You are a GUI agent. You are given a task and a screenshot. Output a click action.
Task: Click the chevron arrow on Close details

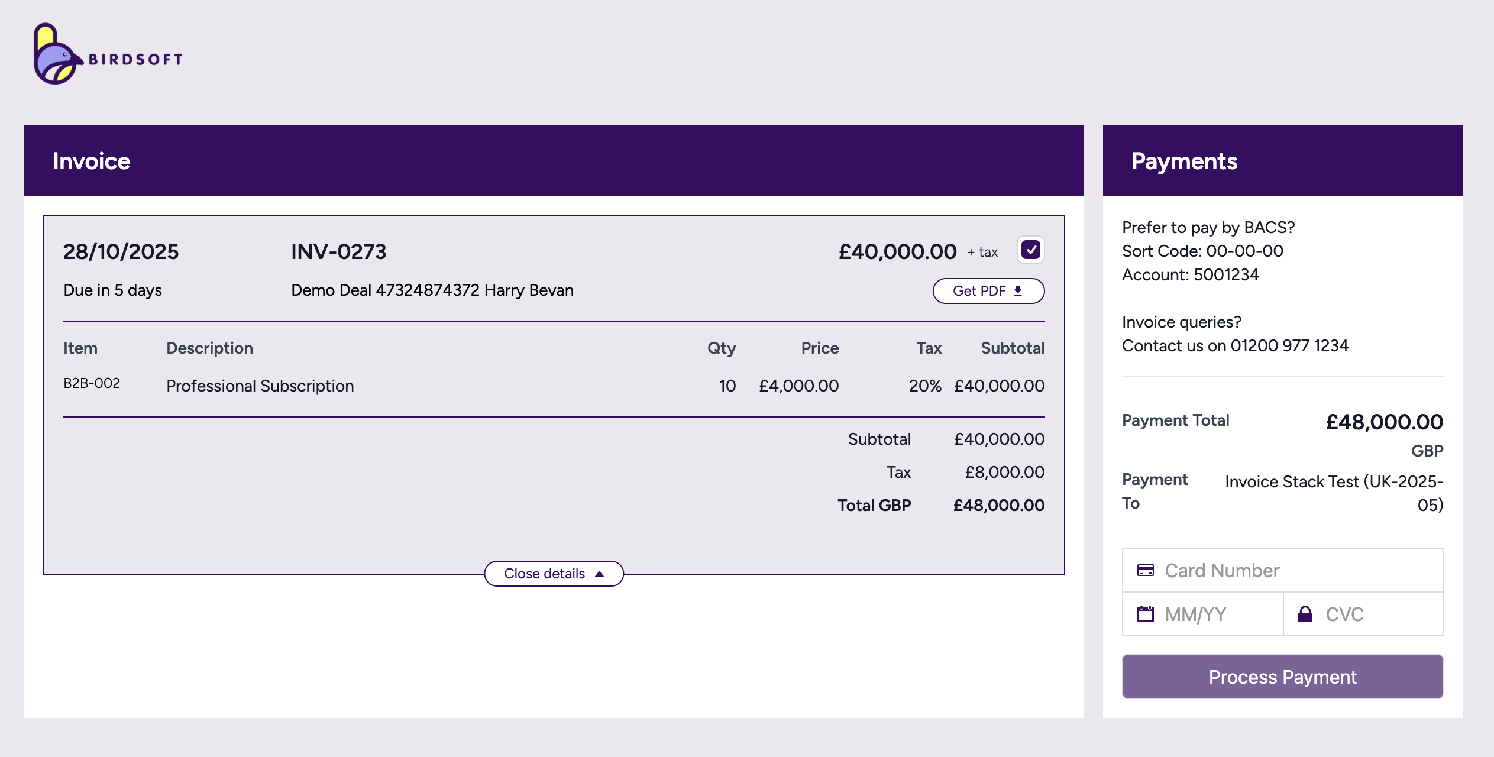[599, 573]
